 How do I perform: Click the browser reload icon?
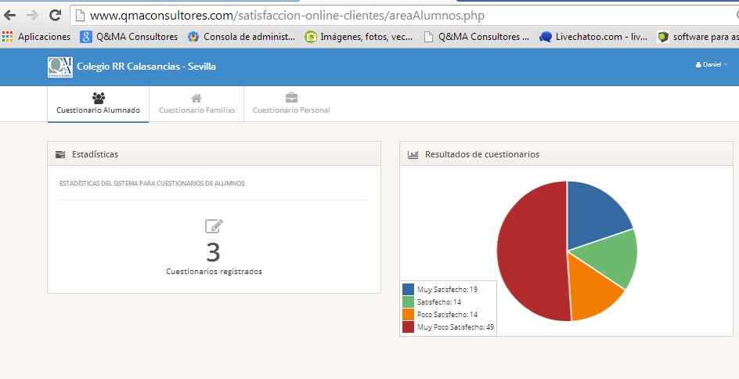(55, 15)
